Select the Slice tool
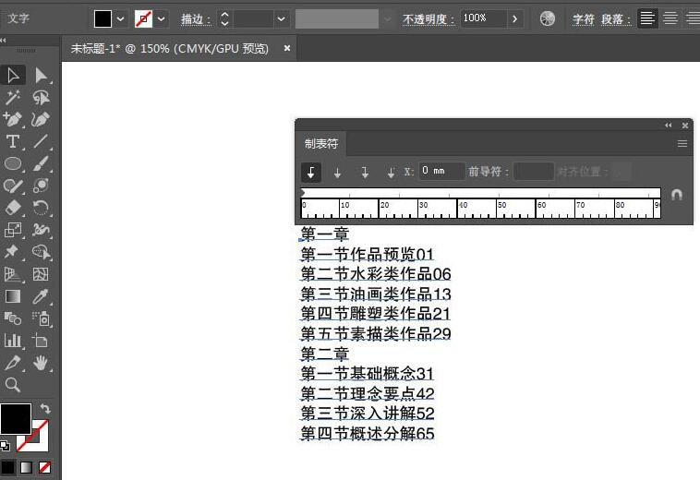 point(13,363)
